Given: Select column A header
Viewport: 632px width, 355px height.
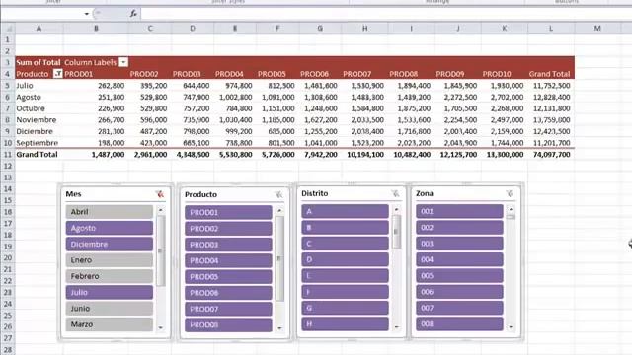Looking at the screenshot, I should point(39,29).
